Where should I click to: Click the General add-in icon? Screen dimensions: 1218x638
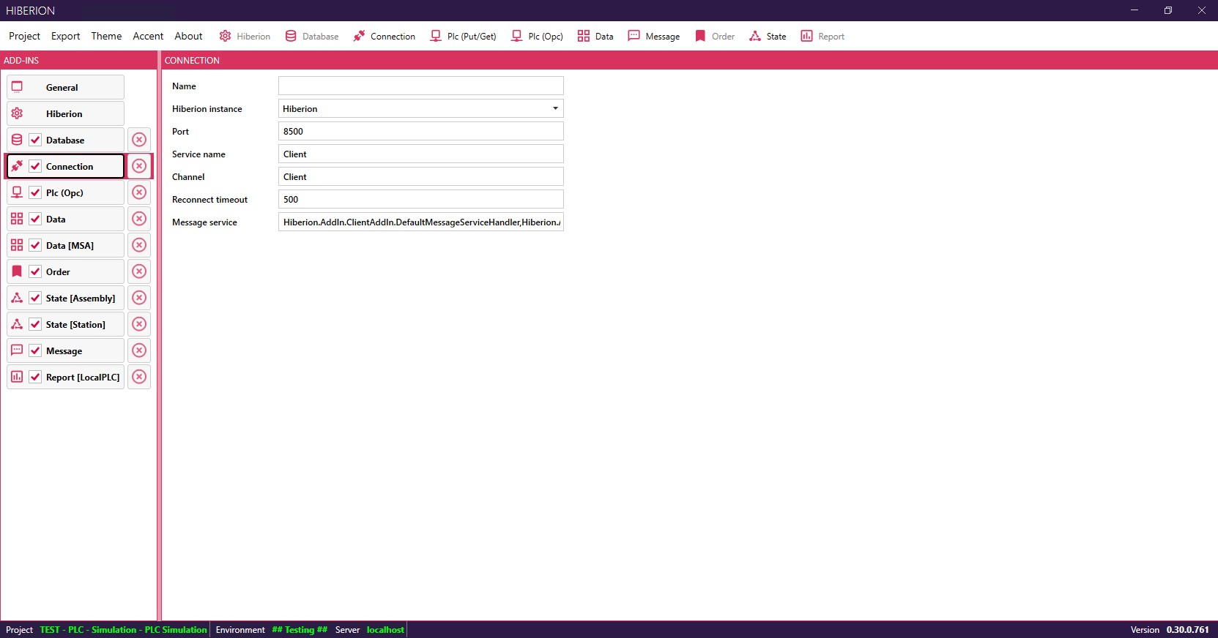pyautogui.click(x=17, y=87)
